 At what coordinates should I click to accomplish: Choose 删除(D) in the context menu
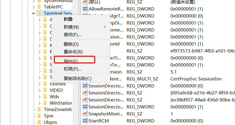[x=81, y=44]
